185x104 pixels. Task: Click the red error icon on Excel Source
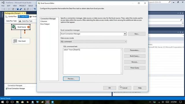point(28,27)
